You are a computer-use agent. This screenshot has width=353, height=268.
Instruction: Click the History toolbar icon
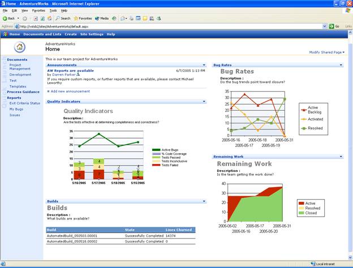(x=114, y=19)
